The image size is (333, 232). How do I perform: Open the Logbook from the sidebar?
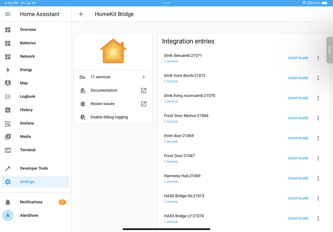click(27, 96)
